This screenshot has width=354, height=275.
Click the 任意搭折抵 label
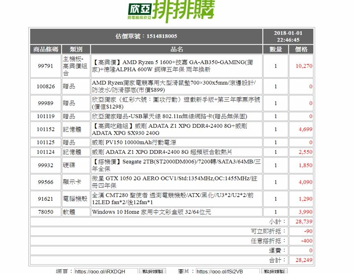[268, 241]
